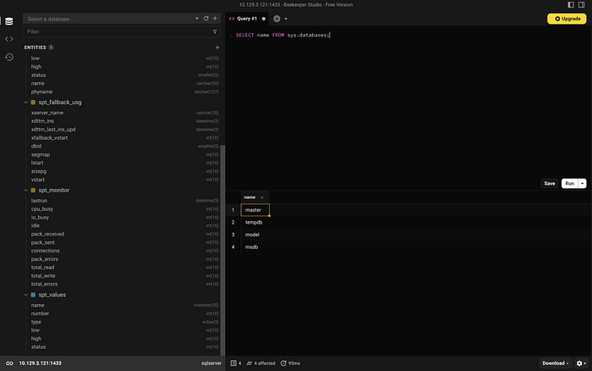Toggle the left sidebar panel visibility
This screenshot has width=592, height=371.
pos(571,4)
